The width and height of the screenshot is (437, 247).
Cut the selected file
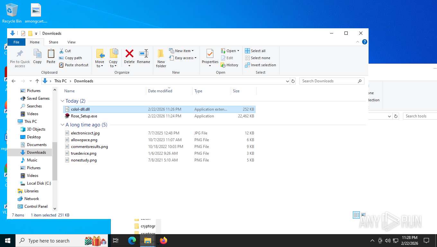coord(65,51)
